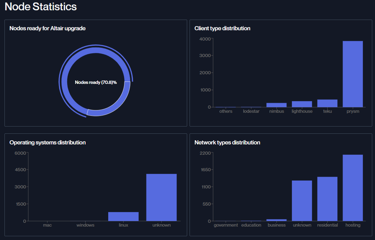Click the 'lodestar' x-axis label

tap(251, 111)
